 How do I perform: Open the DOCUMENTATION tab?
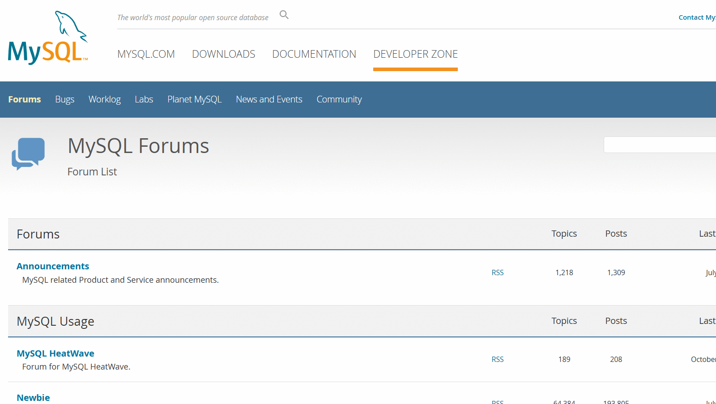coord(314,54)
